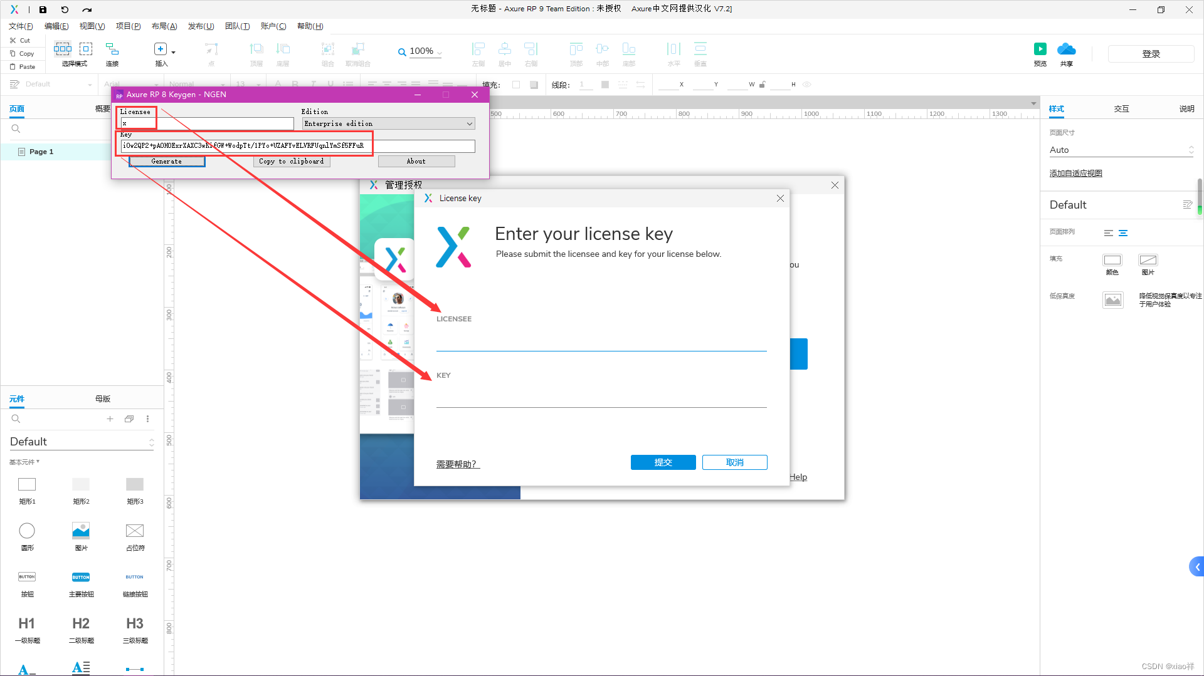Screen dimensions: 1204x676
Task: Click Copy to clipboard button
Action: pos(292,162)
